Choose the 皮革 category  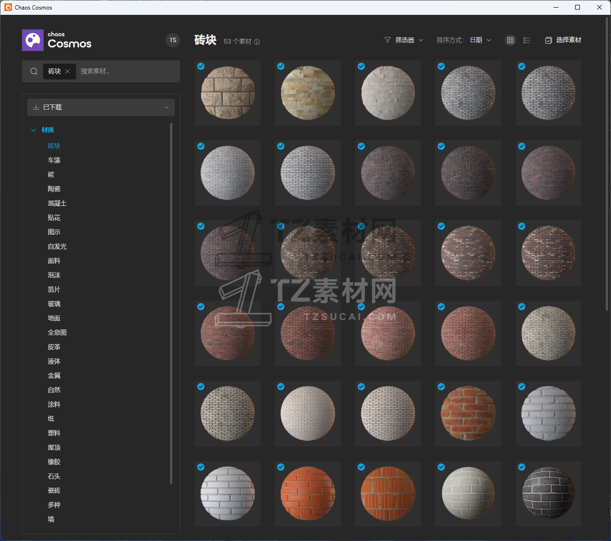tap(54, 347)
